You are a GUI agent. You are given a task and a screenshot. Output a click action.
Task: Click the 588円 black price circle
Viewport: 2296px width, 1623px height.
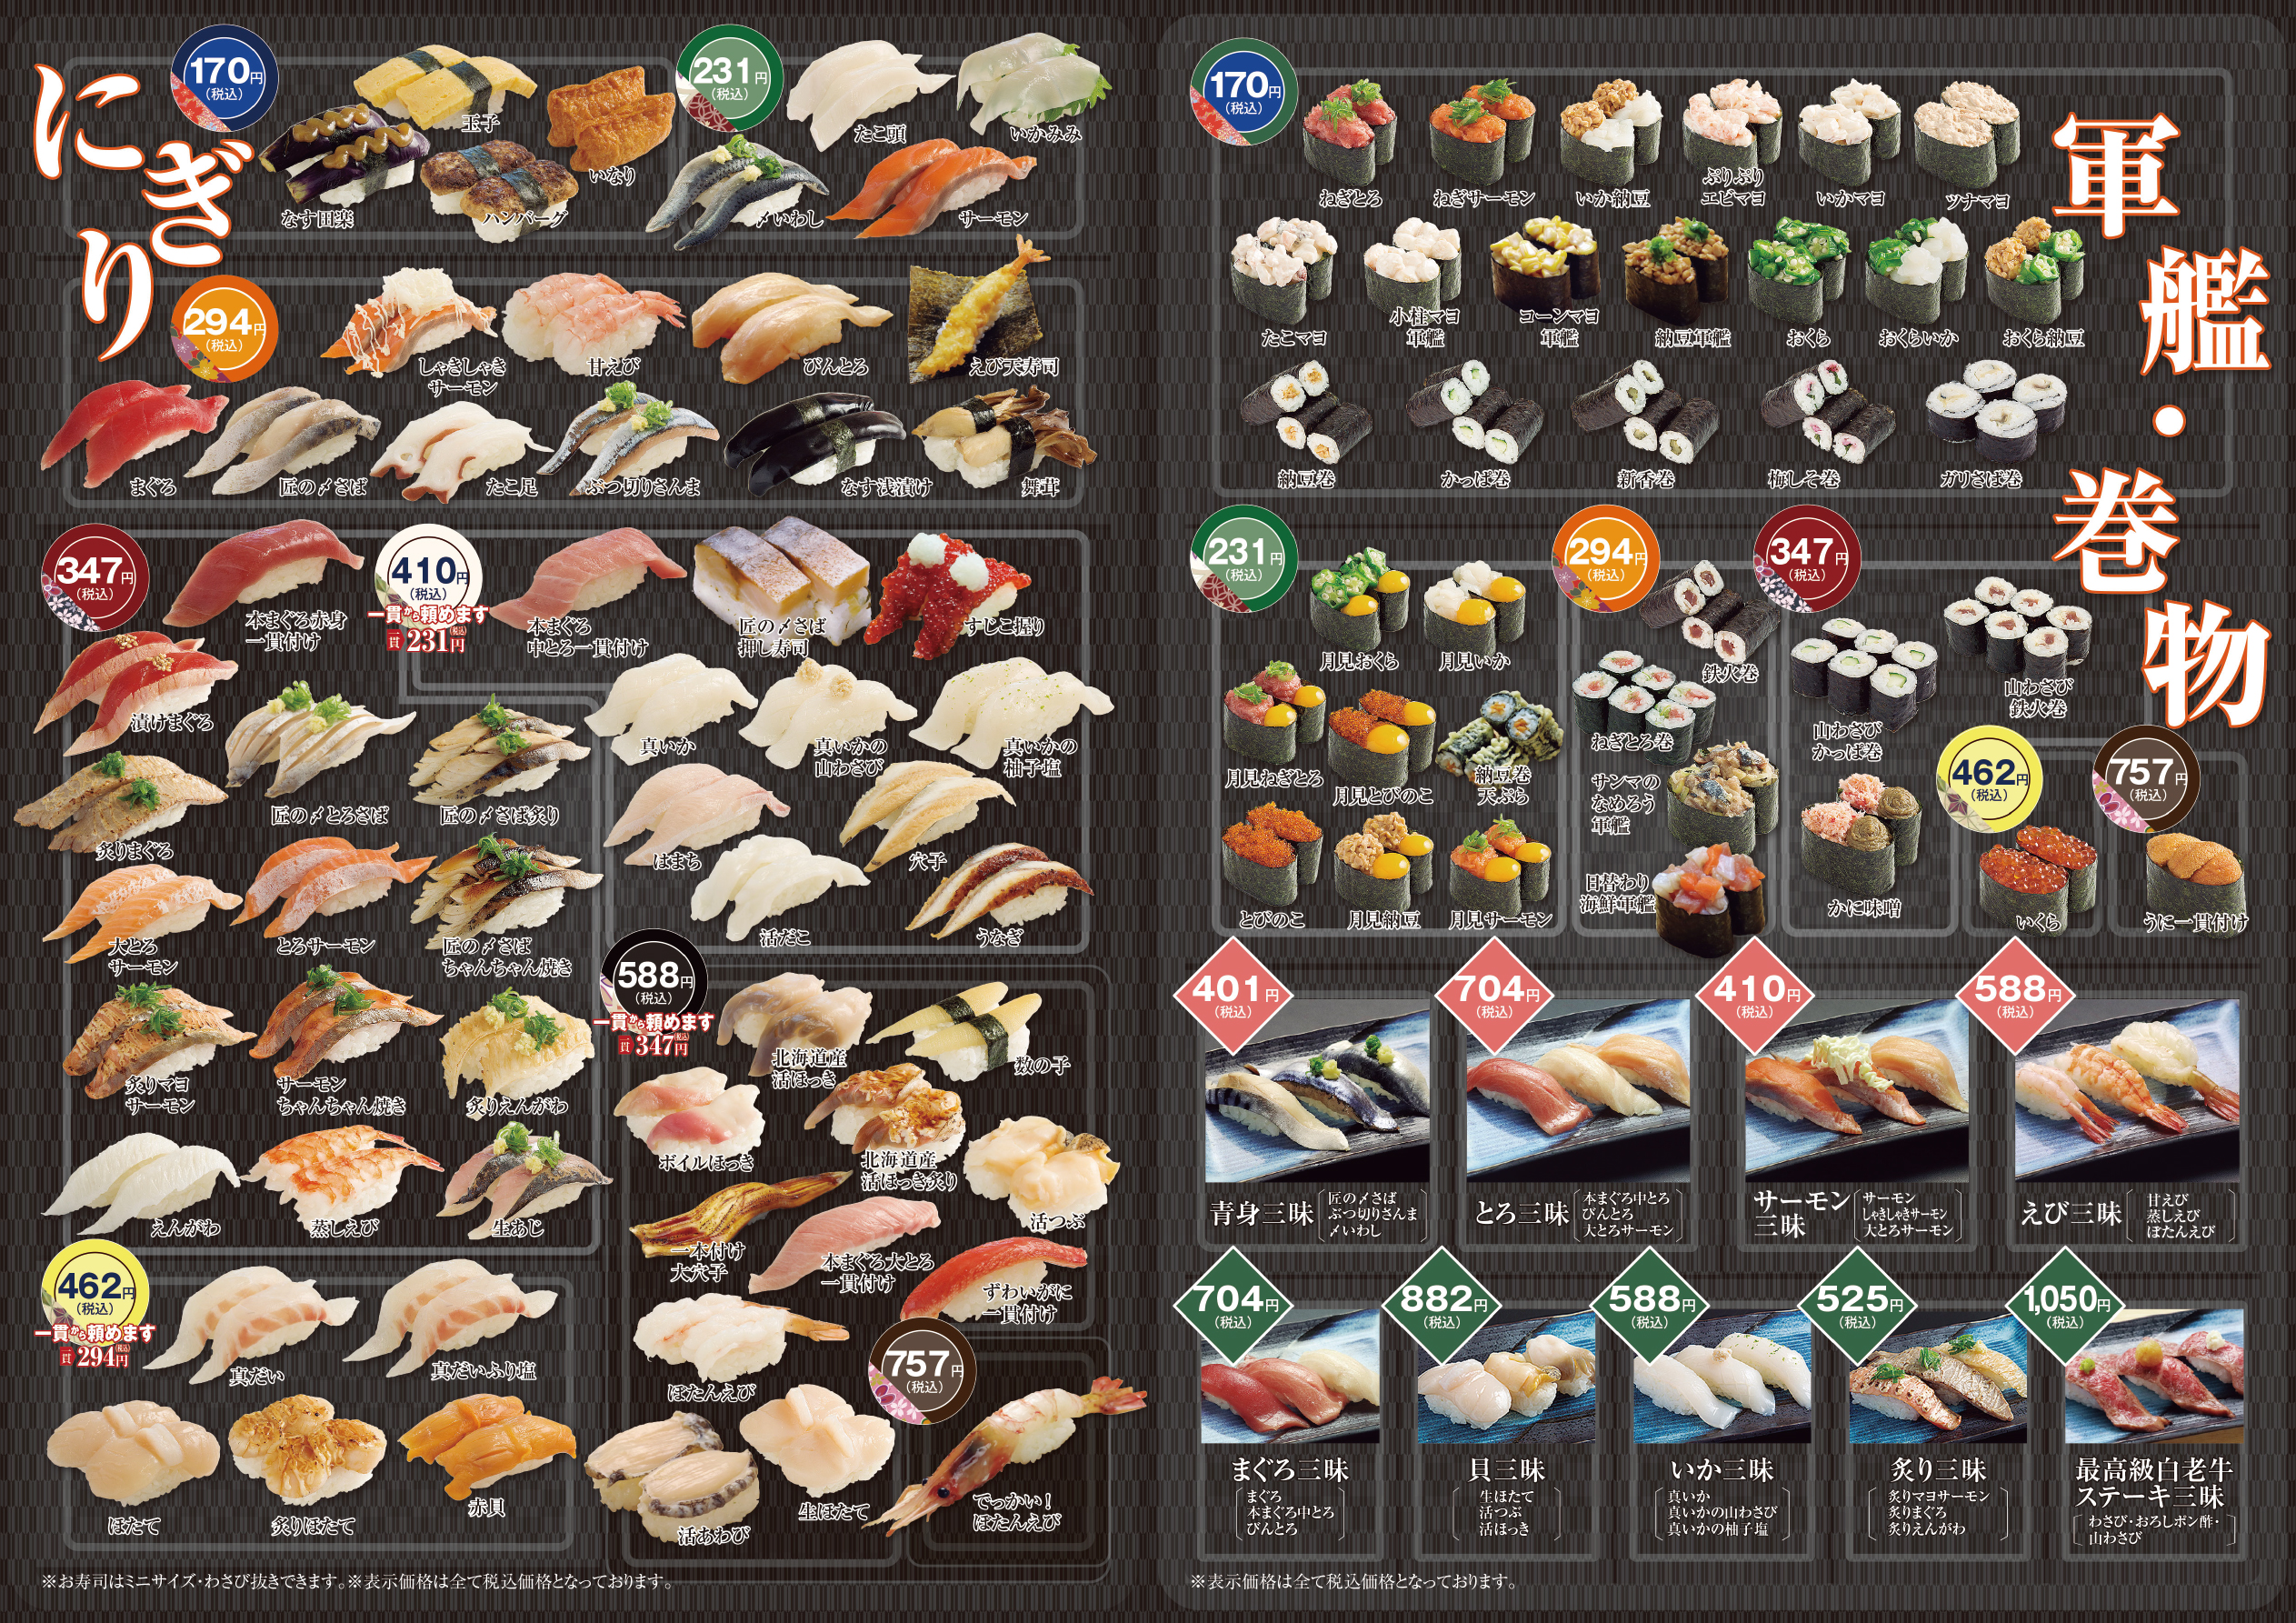pyautogui.click(x=655, y=984)
